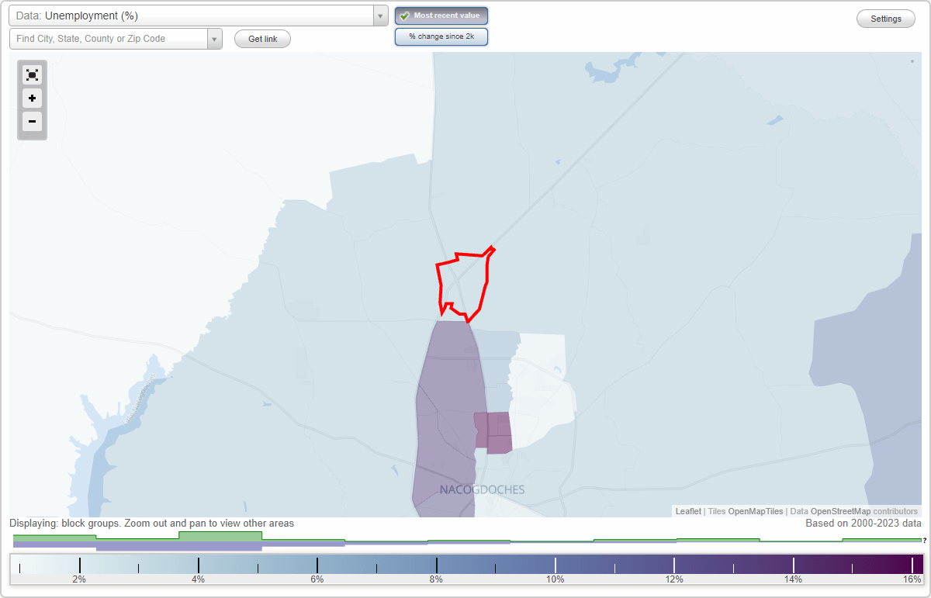Screen dimensions: 931x598
Task: Enable the "% change since 2k" view
Action: (x=441, y=36)
